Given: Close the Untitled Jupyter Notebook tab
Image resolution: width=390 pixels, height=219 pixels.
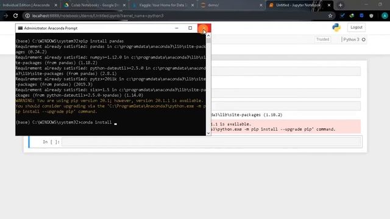Looking at the screenshot, I should point(329,5).
